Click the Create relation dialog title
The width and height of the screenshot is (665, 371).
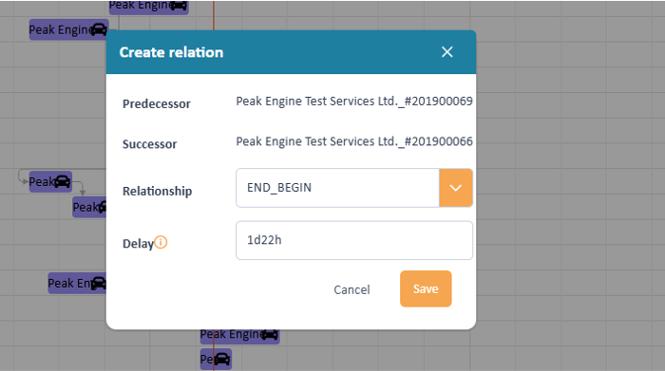171,52
